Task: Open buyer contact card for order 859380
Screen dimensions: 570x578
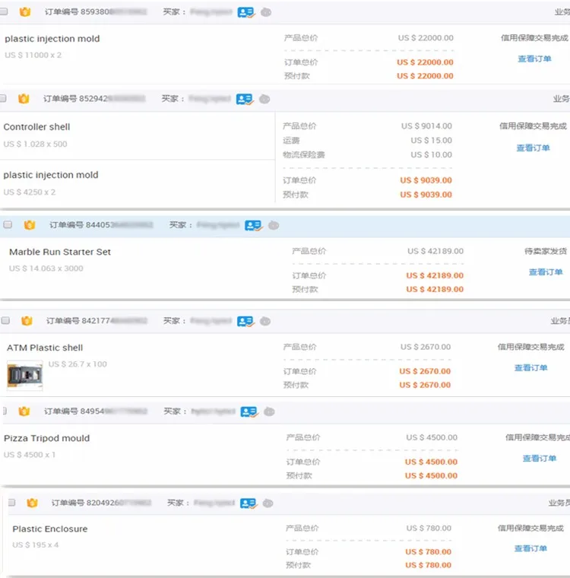Action: [246, 12]
